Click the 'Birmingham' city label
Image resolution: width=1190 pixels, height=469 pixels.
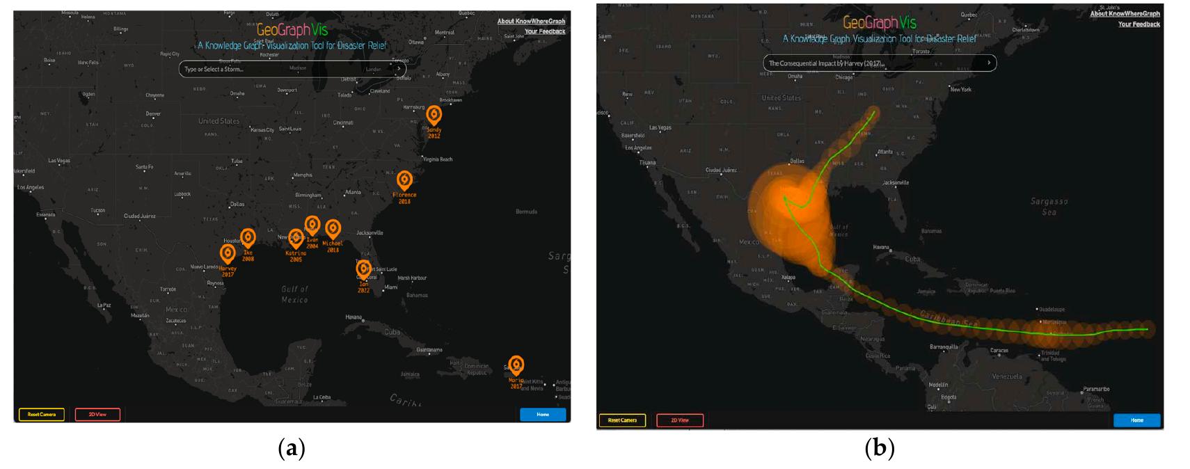(x=308, y=196)
